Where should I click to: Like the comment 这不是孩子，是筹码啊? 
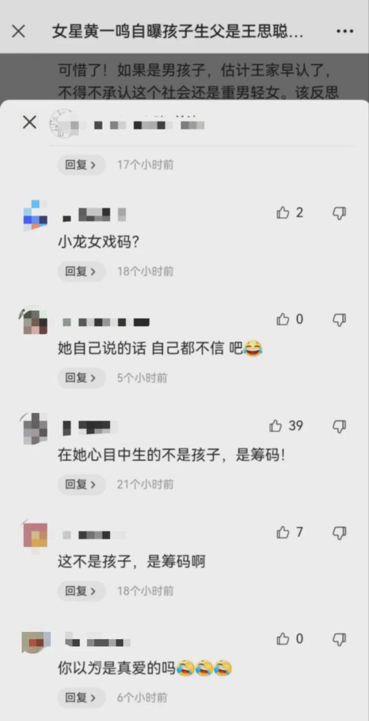pos(283,532)
